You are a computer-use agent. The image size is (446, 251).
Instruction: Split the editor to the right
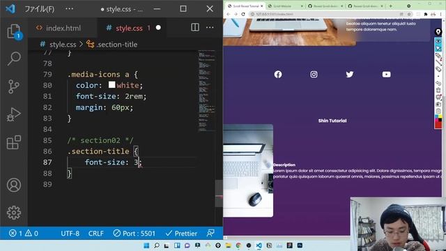195,28
